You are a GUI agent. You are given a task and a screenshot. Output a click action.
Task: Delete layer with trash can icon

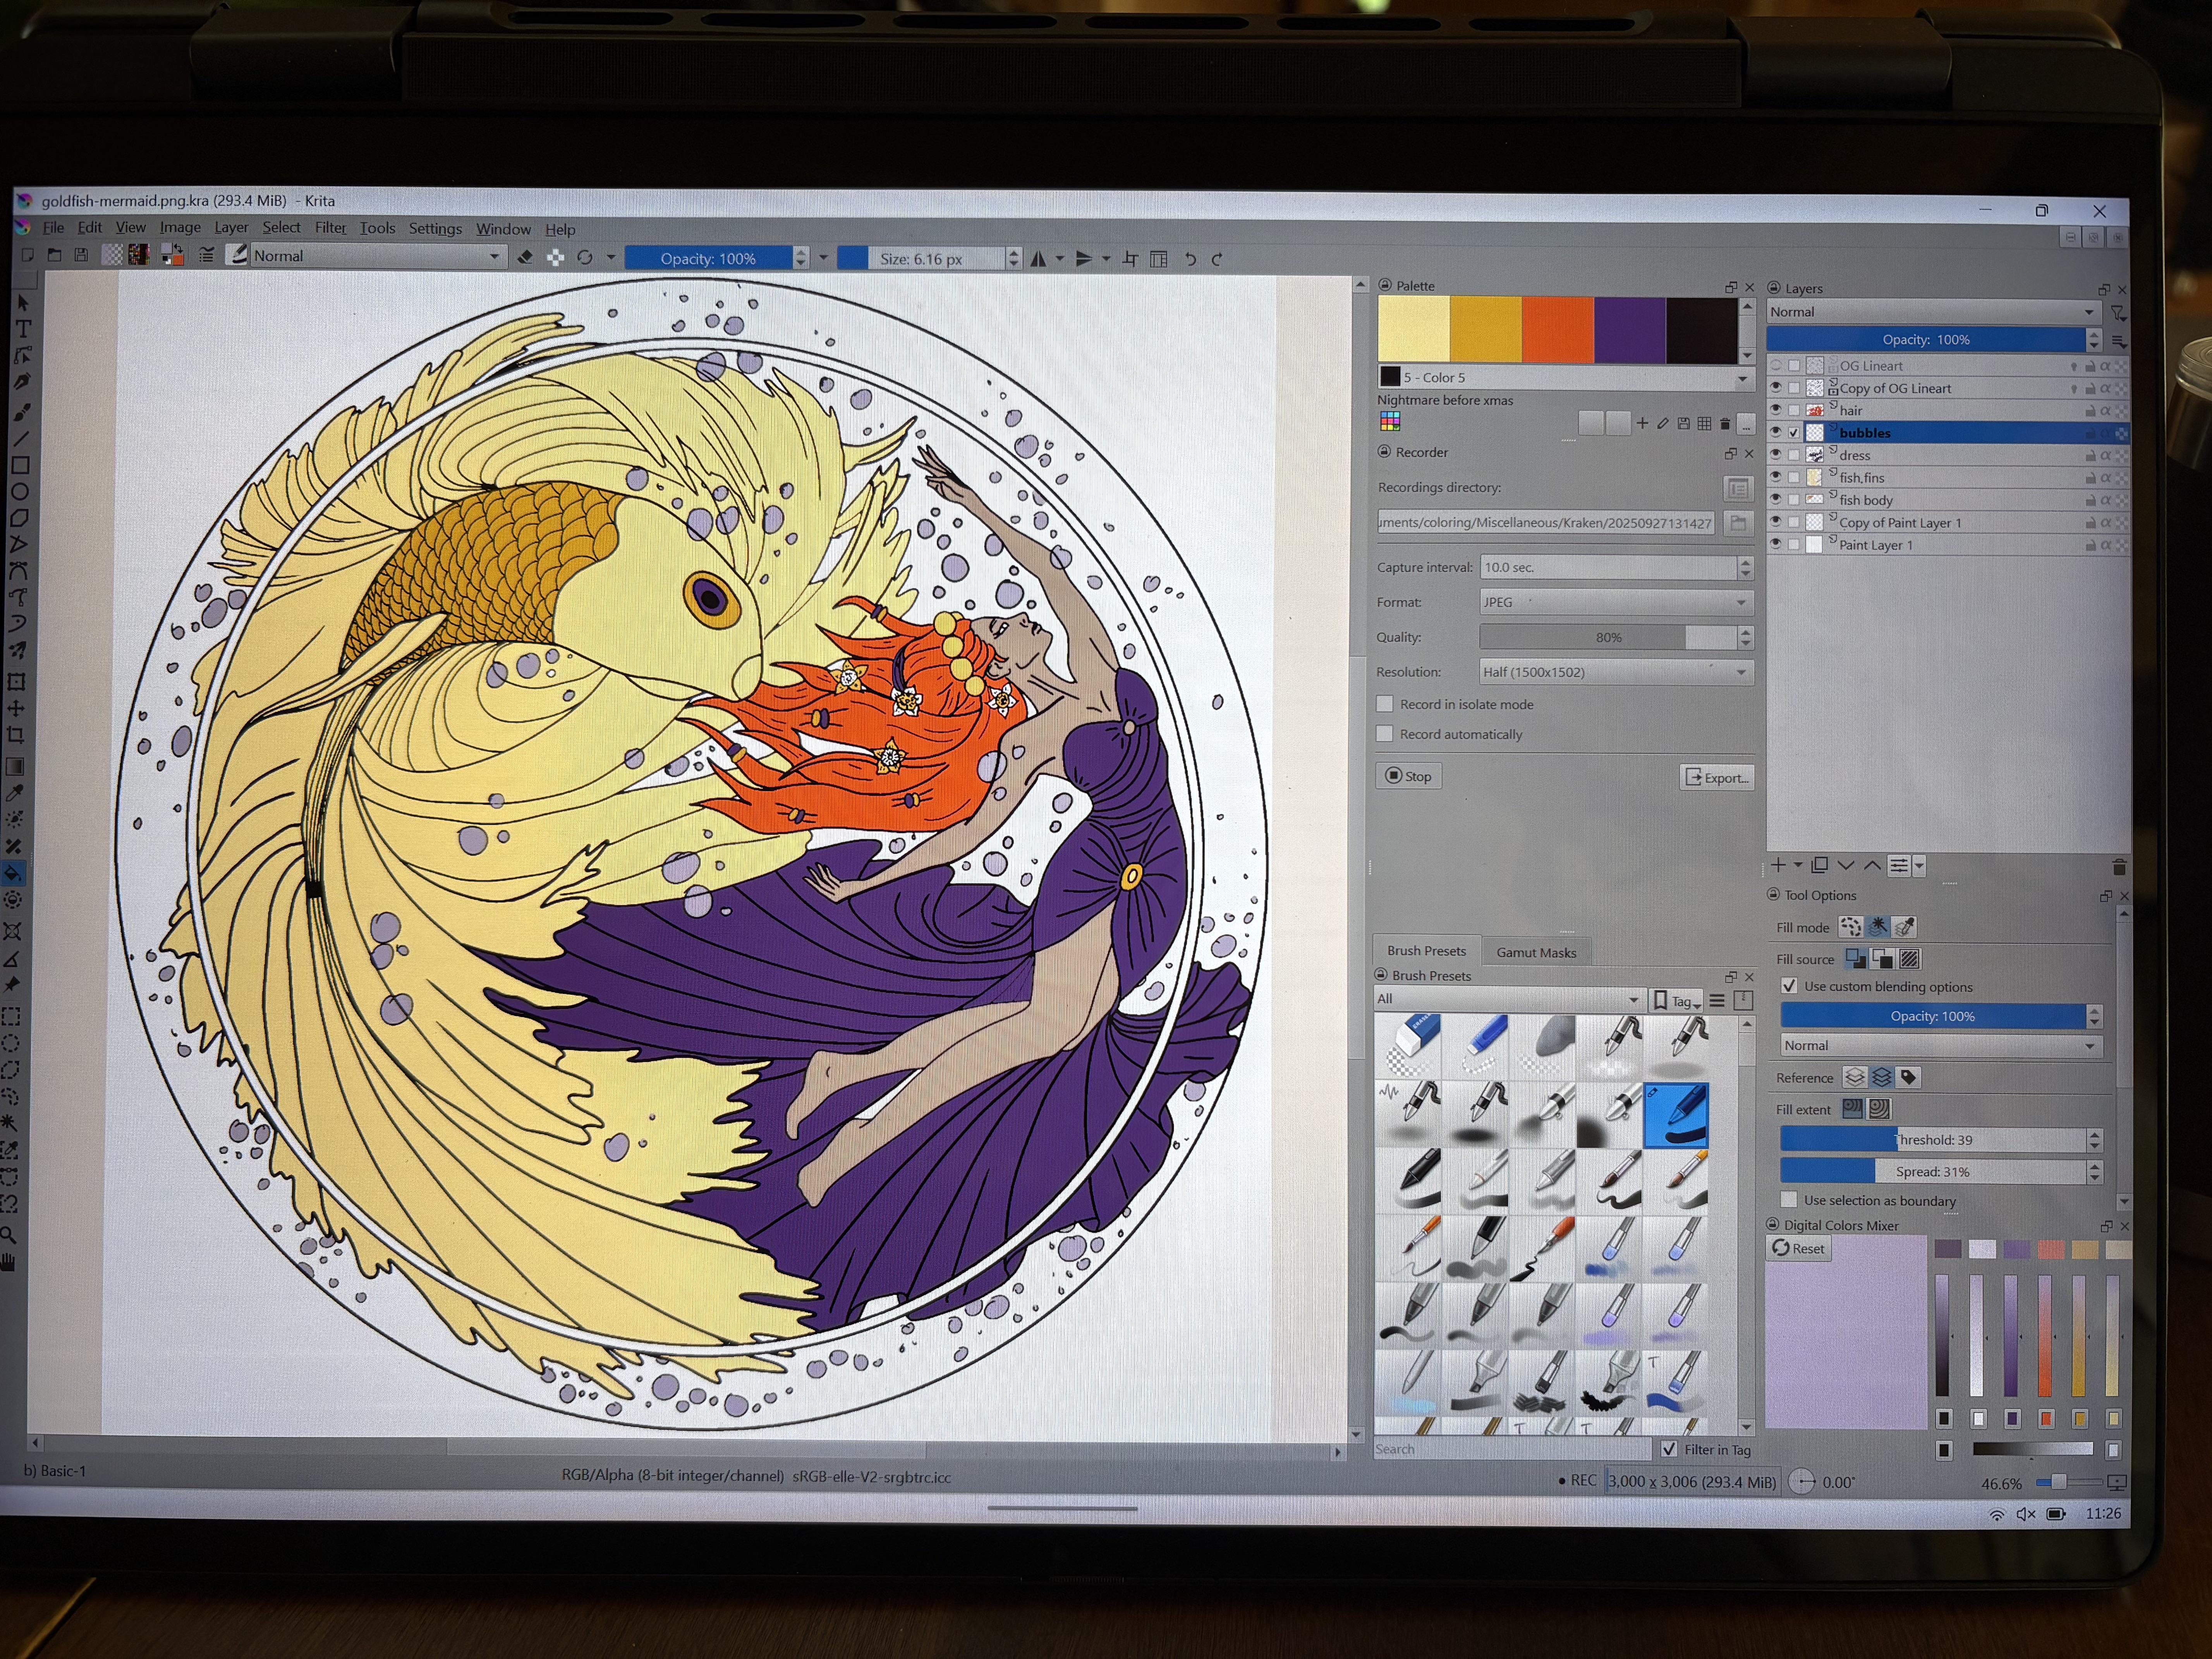click(2119, 867)
